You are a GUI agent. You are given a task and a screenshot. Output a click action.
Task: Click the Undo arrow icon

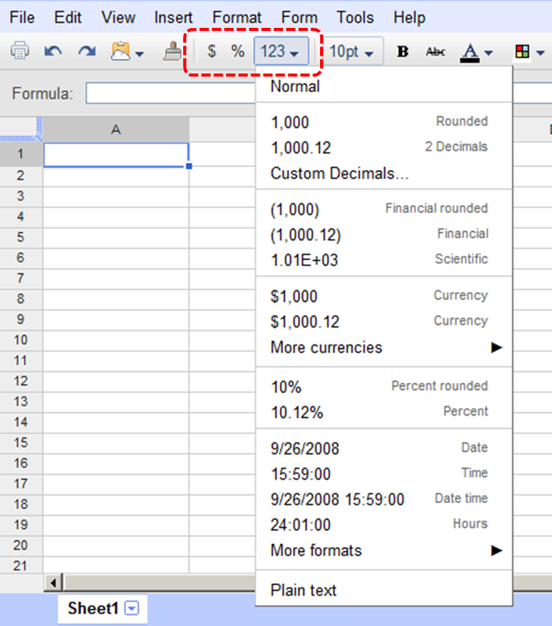53,51
